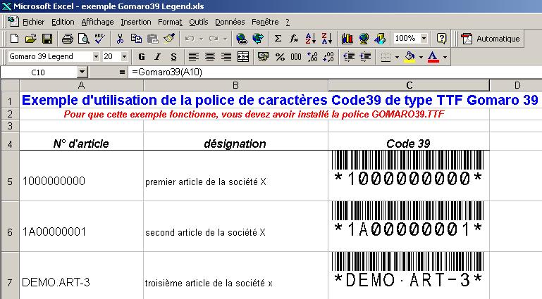Paste with the clipboard icon
Screen dimensions: 542x299
[152, 39]
